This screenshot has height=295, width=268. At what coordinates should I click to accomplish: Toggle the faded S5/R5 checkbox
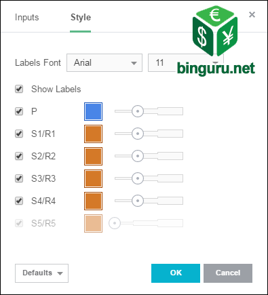tap(19, 223)
